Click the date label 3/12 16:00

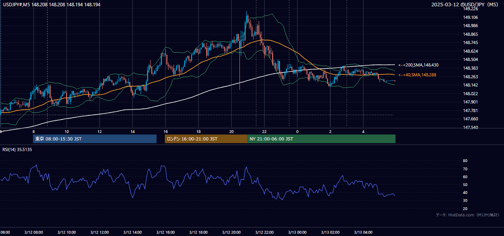pos(165,232)
